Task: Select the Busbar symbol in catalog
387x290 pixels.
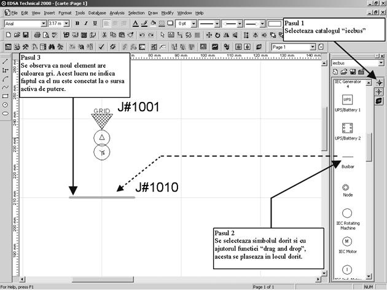Action: click(347, 166)
